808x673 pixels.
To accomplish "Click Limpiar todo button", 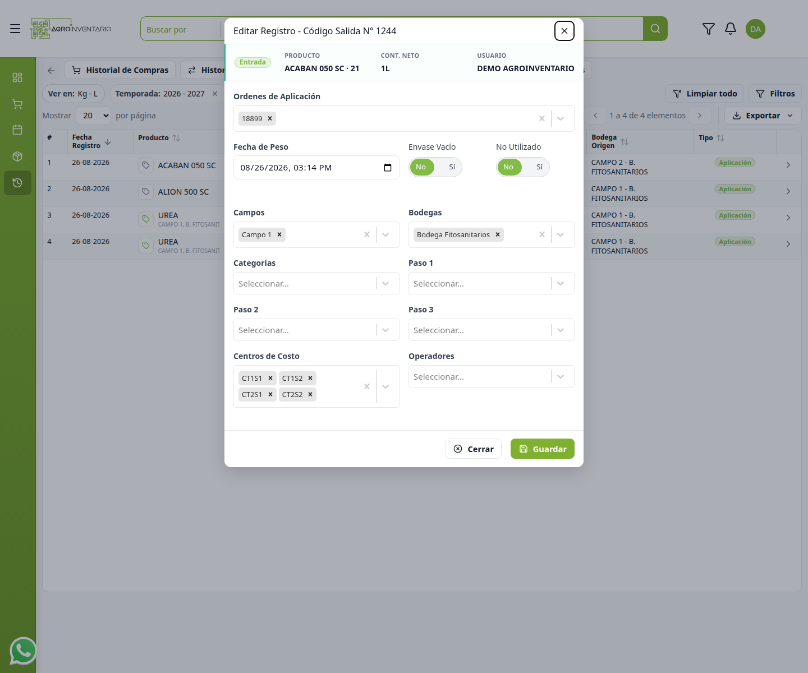I will [x=705, y=94].
